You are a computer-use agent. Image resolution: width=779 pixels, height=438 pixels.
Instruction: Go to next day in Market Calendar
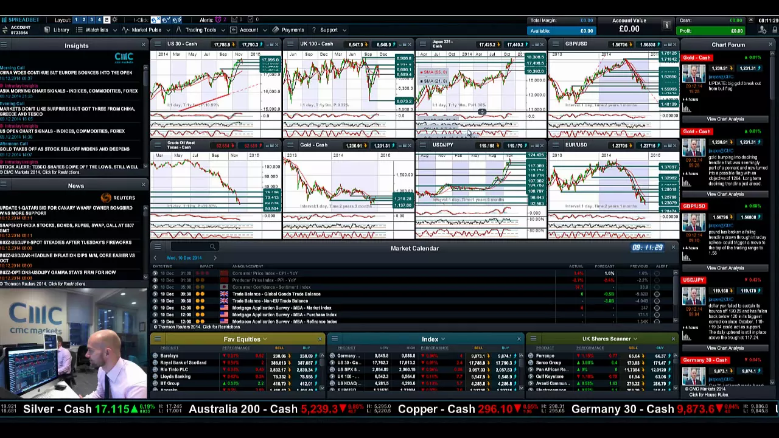[x=215, y=258]
